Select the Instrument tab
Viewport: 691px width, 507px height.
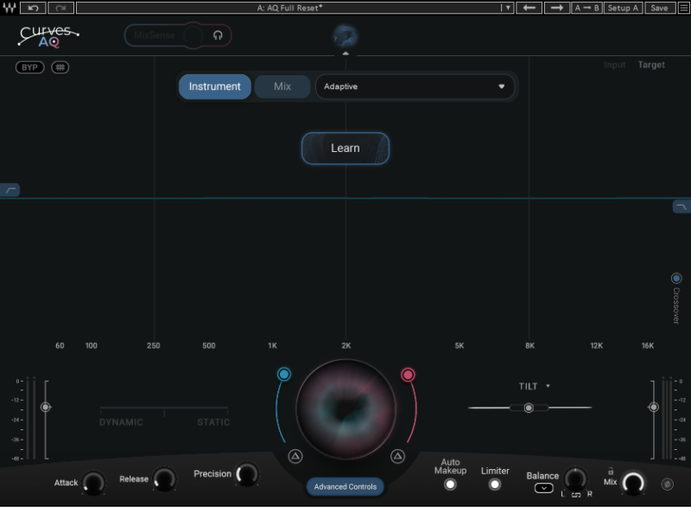point(215,86)
